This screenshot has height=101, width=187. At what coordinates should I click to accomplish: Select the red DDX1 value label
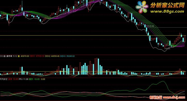(x=37, y=56)
